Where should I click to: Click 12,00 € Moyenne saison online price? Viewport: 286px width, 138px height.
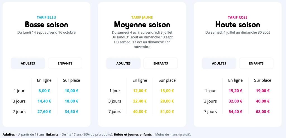click(x=140, y=91)
